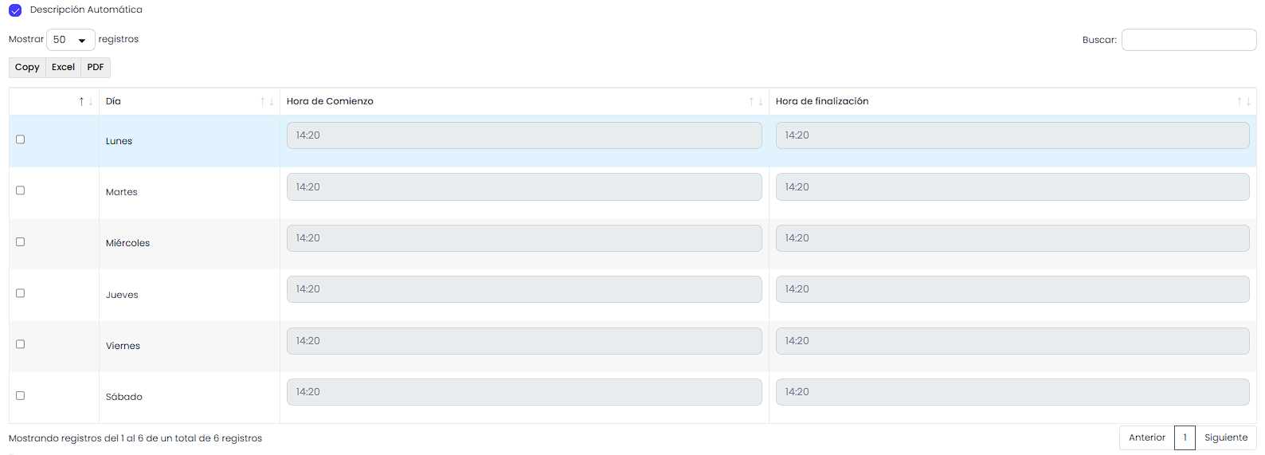1265x455 pixels.
Task: Sort by the first checkbox column arrows
Action: click(86, 101)
